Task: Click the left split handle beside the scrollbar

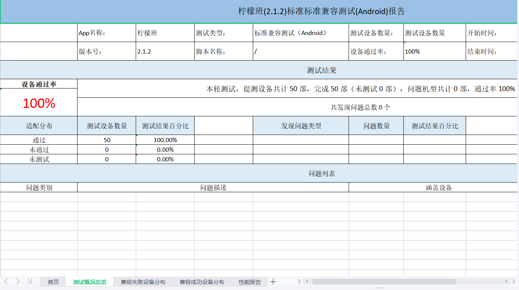Action: (x=299, y=281)
